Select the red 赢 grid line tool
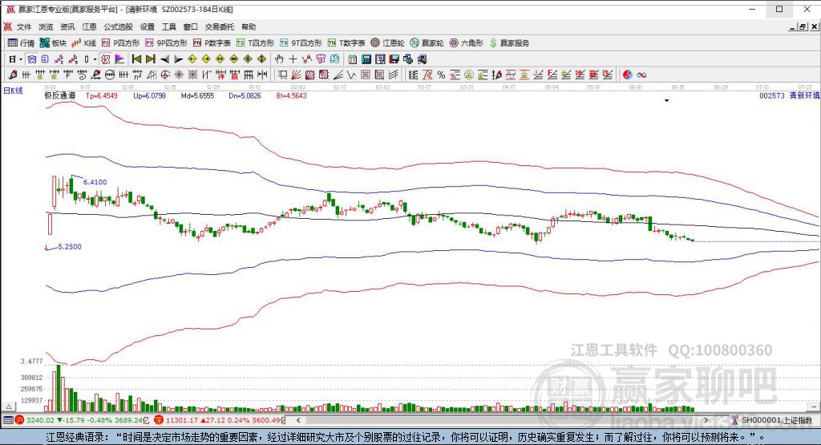The image size is (821, 445). 234,75
